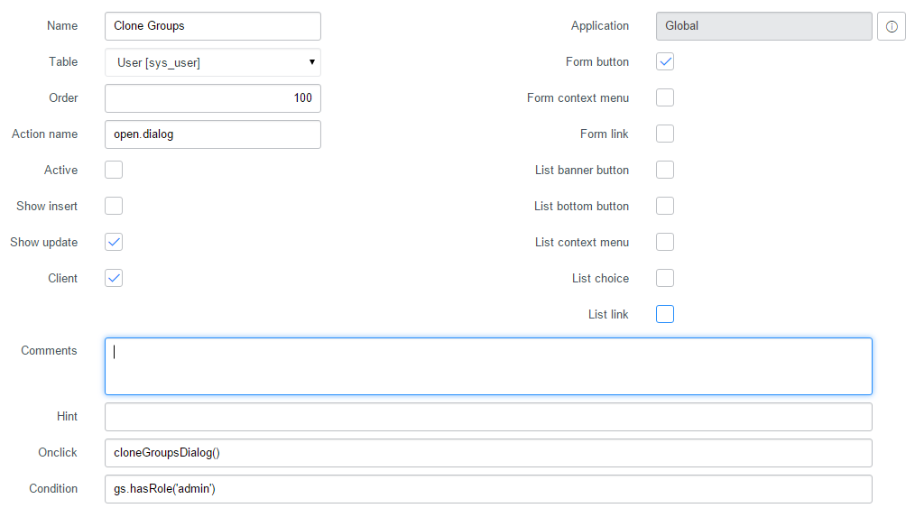The height and width of the screenshot is (508, 915).
Task: Toggle the Client checkbox off
Action: [114, 278]
